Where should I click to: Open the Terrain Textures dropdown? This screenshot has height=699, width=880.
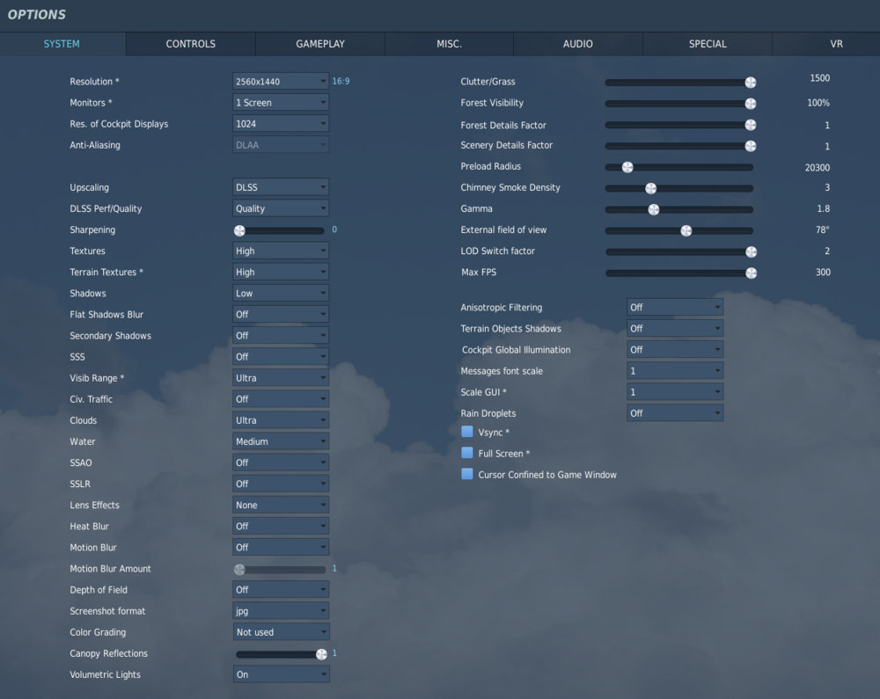coord(281,272)
